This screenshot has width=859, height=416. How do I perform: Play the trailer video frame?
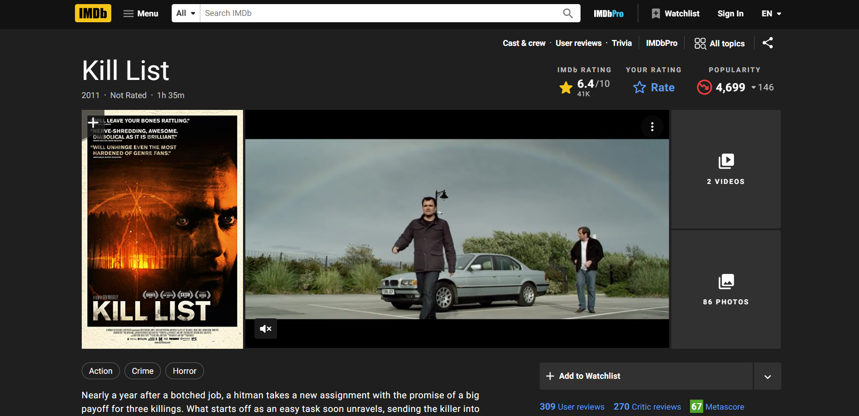(457, 229)
